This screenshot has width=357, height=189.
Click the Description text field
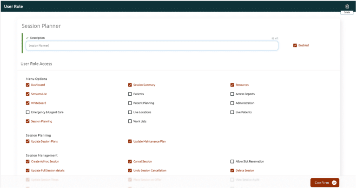tap(152, 46)
